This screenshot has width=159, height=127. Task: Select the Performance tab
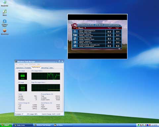(36, 67)
